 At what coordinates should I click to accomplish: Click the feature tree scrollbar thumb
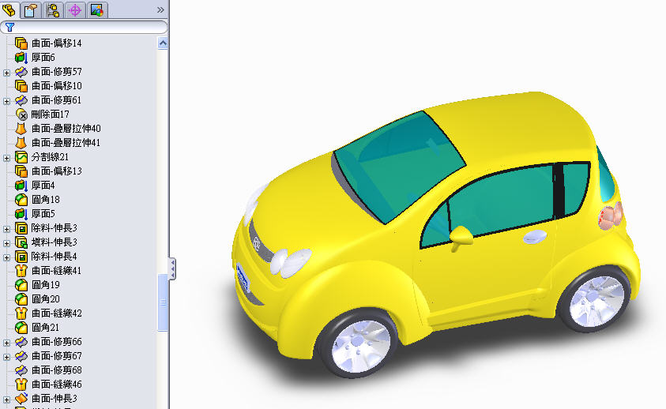[x=163, y=302]
